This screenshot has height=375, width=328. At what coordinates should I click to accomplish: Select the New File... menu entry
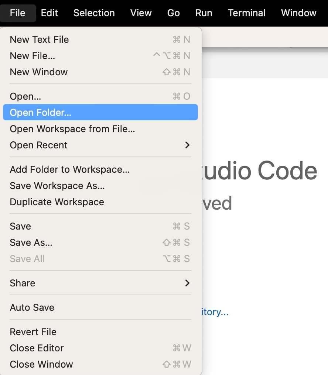pos(33,56)
